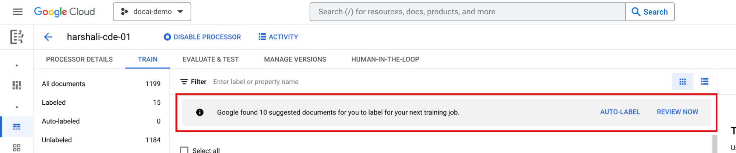Switch to the Evaluate & Test tab
The height and width of the screenshot is (153, 736).
211,59
